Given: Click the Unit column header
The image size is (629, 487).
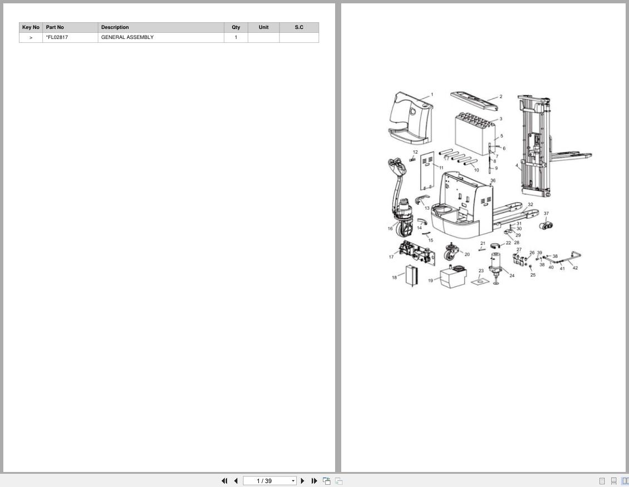Looking at the screenshot, I should [x=263, y=27].
